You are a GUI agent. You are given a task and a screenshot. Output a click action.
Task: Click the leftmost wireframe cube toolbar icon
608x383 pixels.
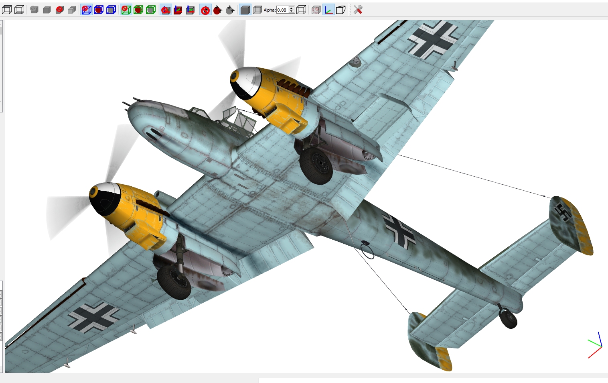pyautogui.click(x=7, y=10)
